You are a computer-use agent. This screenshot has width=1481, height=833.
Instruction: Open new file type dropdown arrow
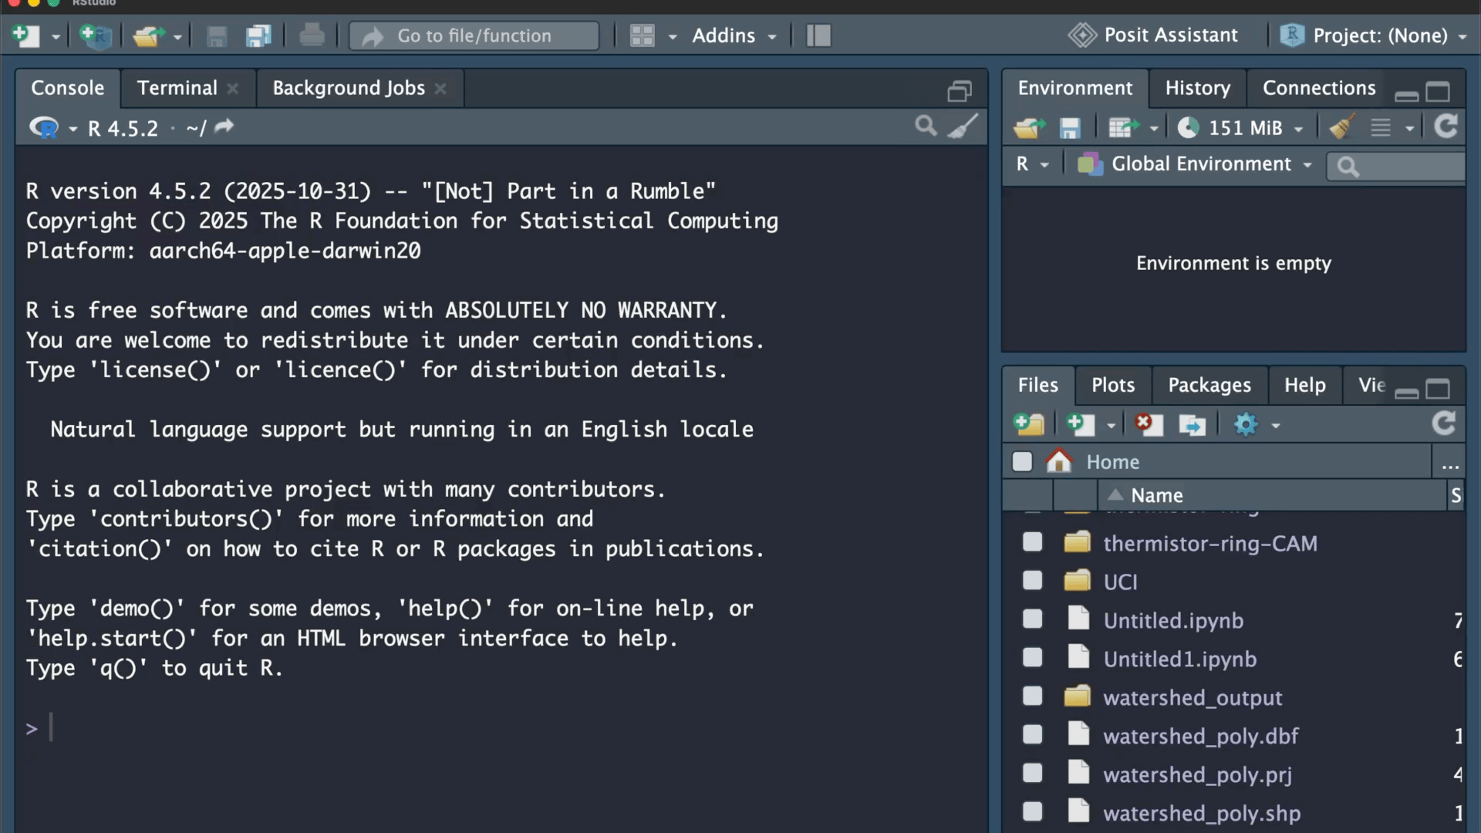(x=56, y=36)
